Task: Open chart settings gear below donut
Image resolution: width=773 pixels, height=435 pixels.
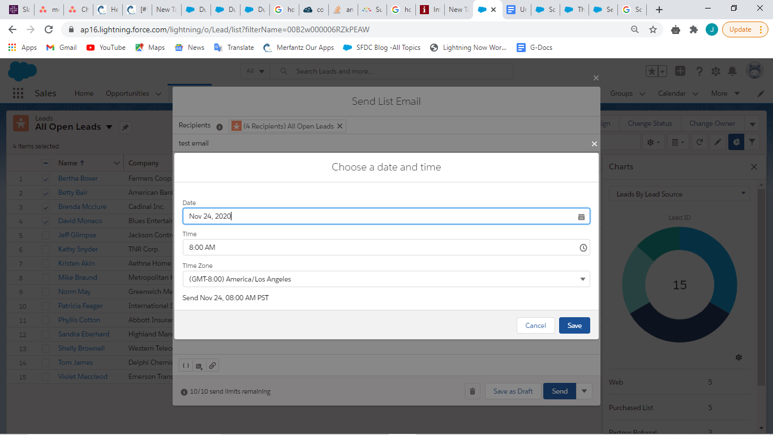Action: (x=738, y=357)
